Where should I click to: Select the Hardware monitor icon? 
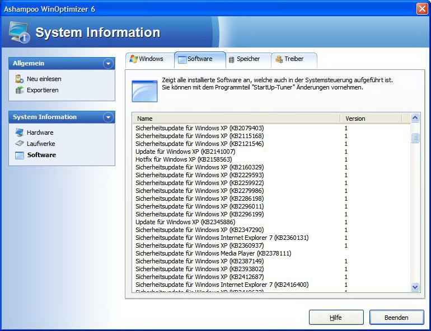click(20, 133)
